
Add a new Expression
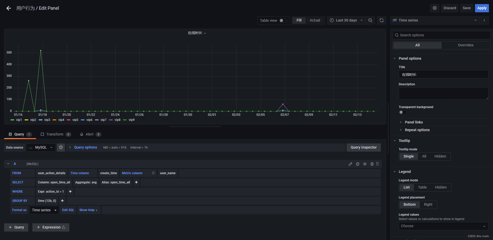(x=51, y=227)
